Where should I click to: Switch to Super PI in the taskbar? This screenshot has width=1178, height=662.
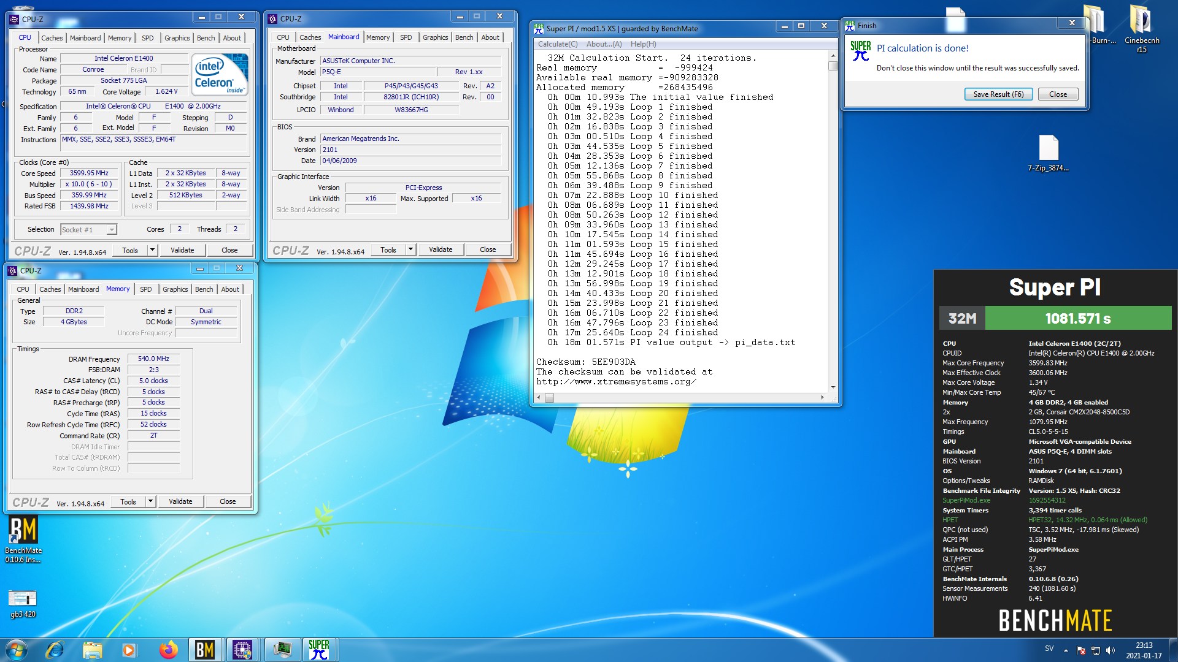319,650
